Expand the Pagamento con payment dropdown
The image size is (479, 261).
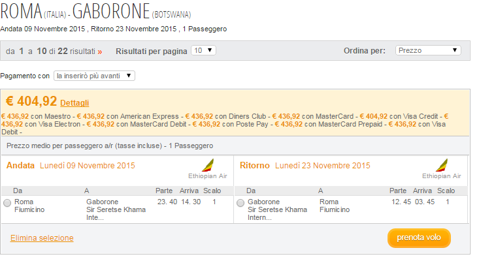tap(94, 76)
